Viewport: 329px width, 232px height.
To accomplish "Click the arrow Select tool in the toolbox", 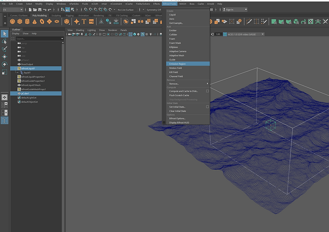I will (x=4, y=34).
